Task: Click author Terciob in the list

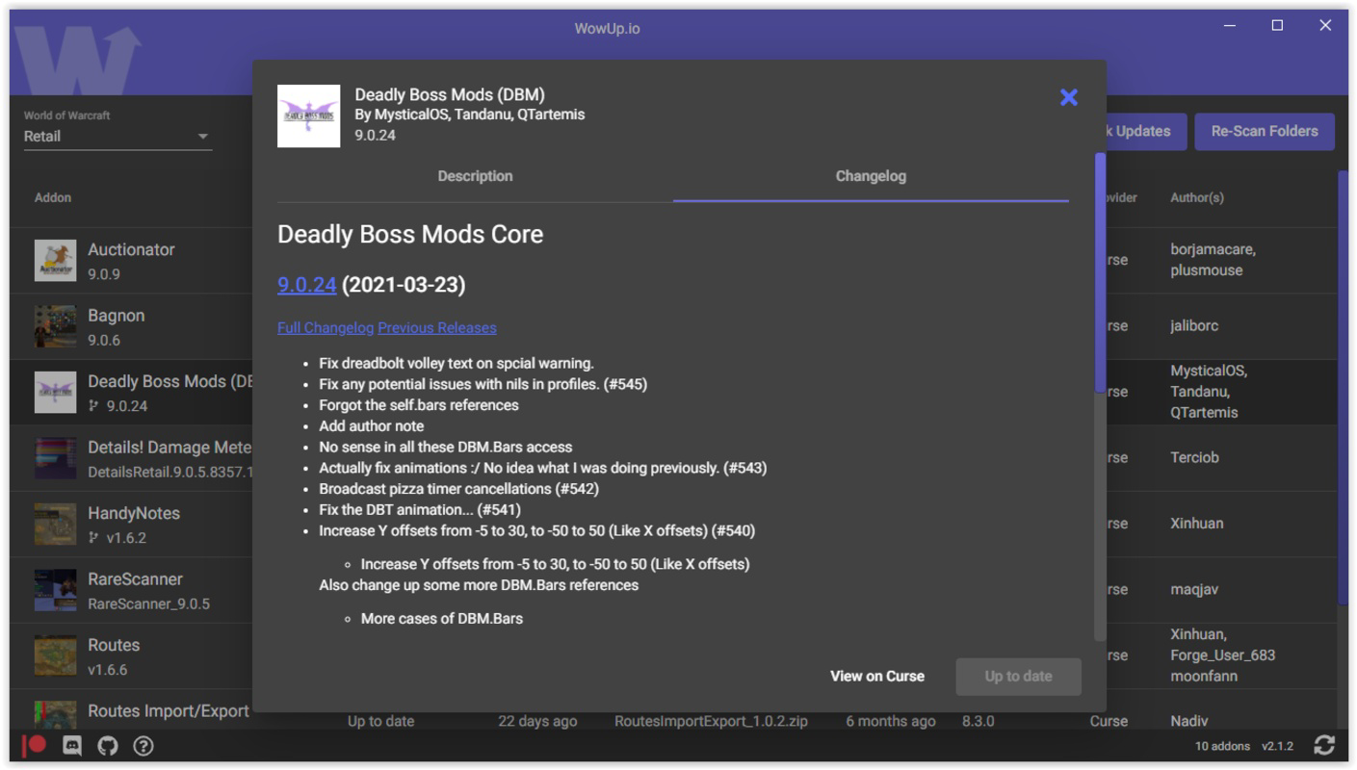Action: tap(1194, 458)
